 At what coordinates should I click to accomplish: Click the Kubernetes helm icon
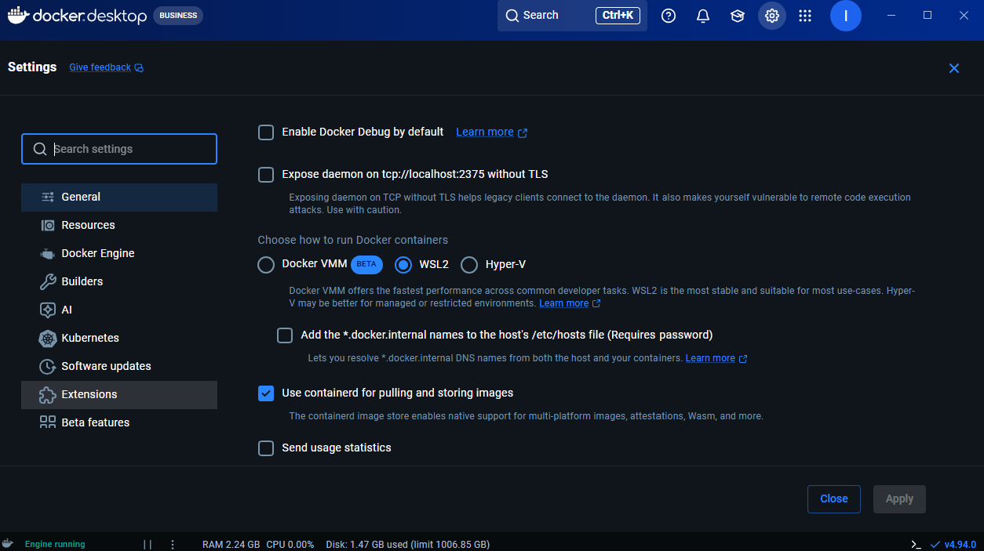click(48, 338)
